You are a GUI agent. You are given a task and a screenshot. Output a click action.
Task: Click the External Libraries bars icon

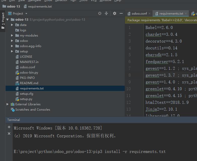pyautogui.click(x=13, y=104)
